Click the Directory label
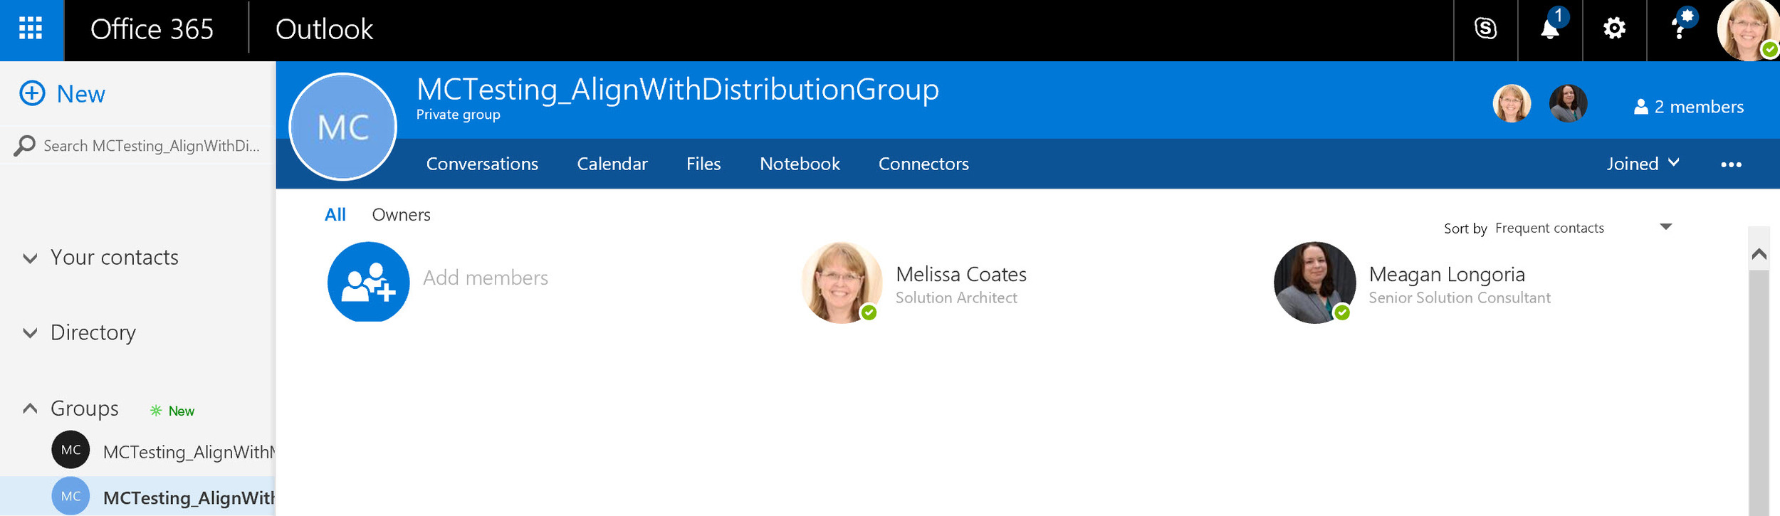The image size is (1780, 516). pyautogui.click(x=93, y=332)
